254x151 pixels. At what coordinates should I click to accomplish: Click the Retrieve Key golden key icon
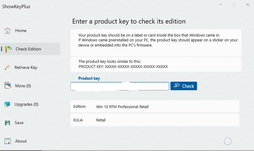[x=7, y=67]
